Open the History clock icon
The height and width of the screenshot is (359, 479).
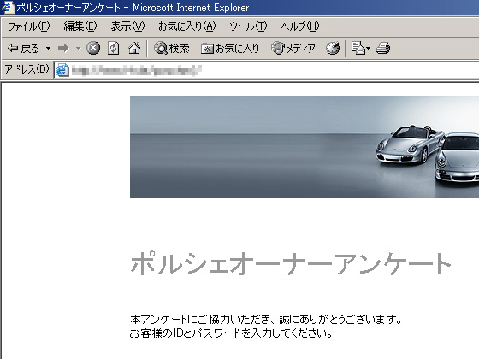point(333,48)
